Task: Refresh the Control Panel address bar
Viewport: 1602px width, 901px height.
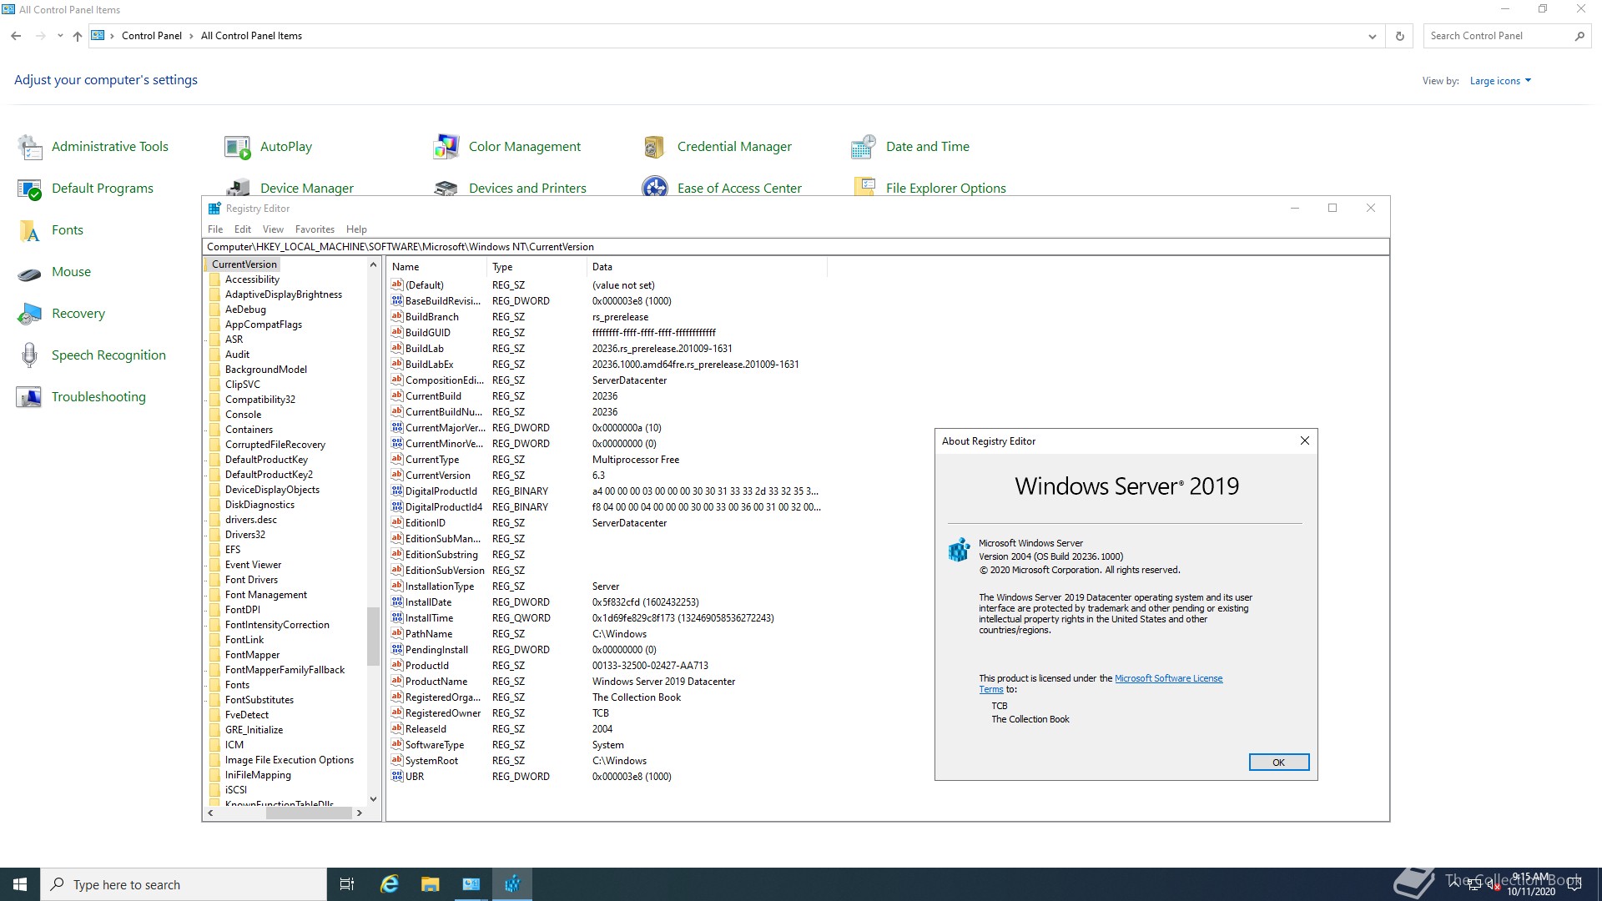Action: 1400,36
